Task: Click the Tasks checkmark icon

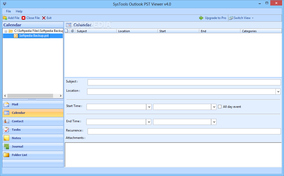Action: click(x=7, y=130)
